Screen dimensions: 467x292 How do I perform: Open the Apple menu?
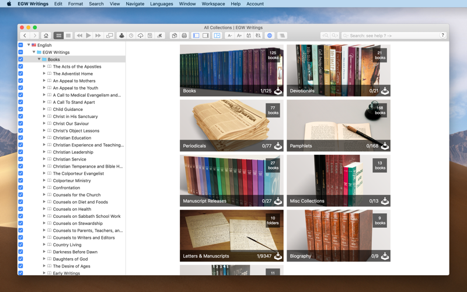(9, 4)
